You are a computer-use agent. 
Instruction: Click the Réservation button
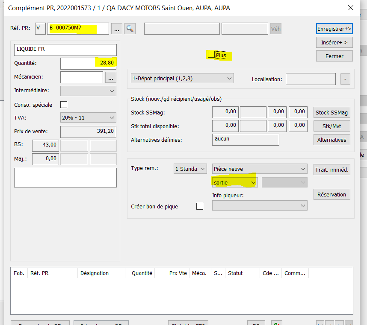click(x=331, y=194)
